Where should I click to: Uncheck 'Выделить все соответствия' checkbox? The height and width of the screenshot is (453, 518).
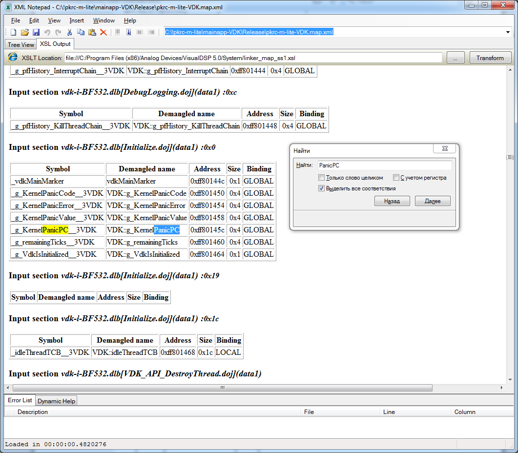(321, 188)
